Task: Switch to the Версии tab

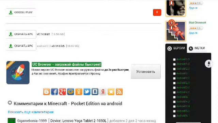Action: [176, 48]
